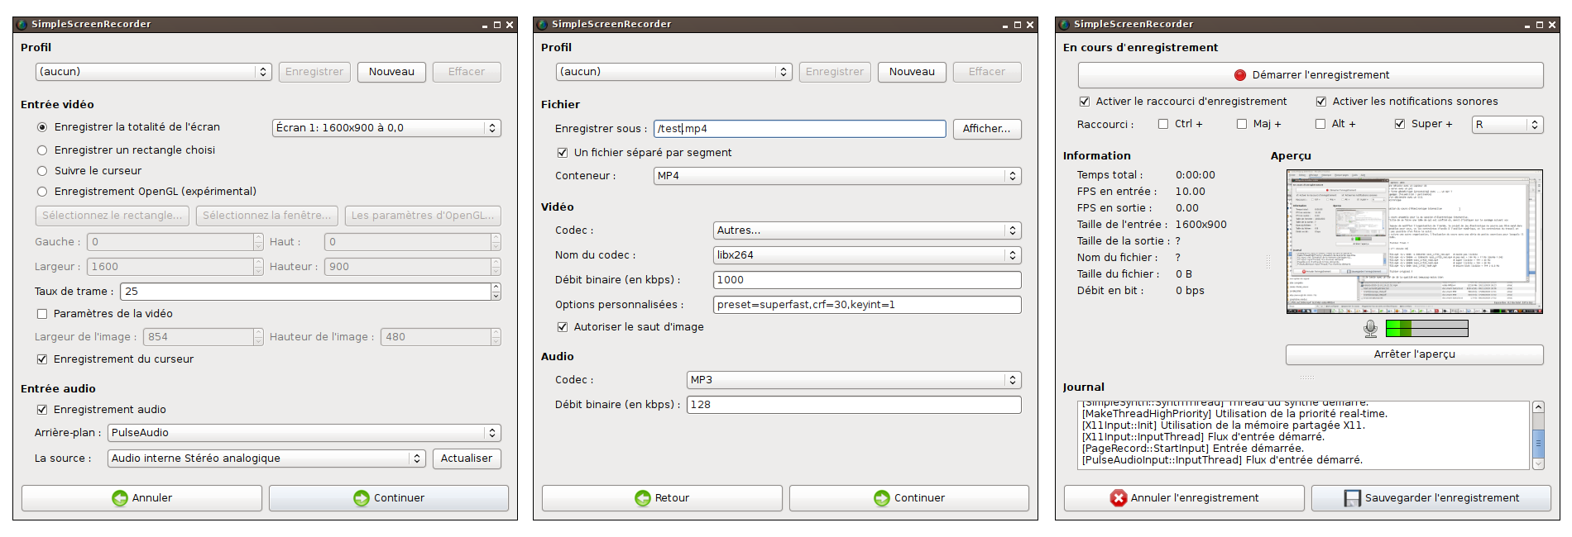Click the red X icon of Annuler l'enregistrement

[1119, 498]
